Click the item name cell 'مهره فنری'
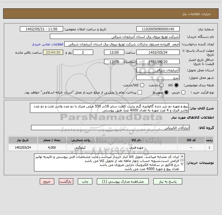The image size is (222, 215). tap(136, 147)
